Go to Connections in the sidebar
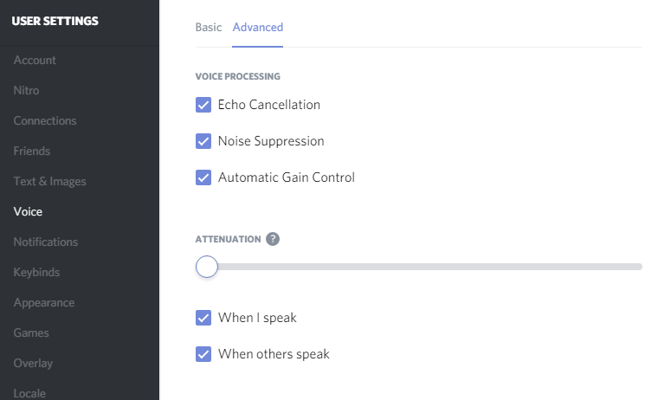This screenshot has width=671, height=400. tap(45, 121)
